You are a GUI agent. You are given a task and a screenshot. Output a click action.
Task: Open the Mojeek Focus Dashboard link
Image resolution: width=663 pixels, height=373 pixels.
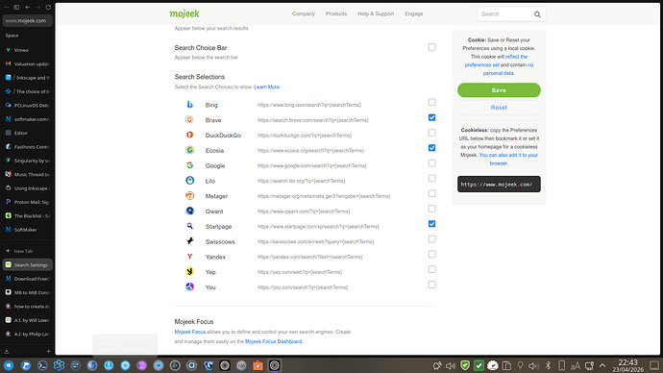point(274,341)
